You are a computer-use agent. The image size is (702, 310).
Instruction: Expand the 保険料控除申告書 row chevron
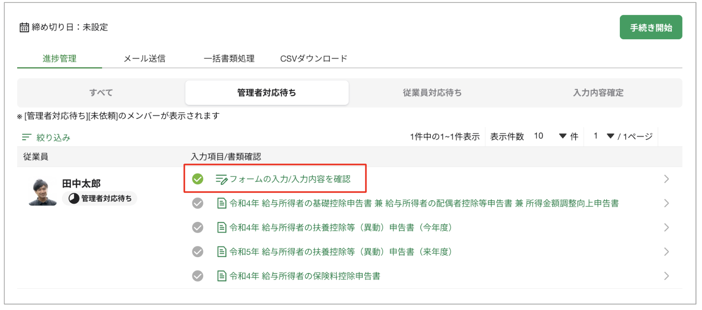[667, 276]
